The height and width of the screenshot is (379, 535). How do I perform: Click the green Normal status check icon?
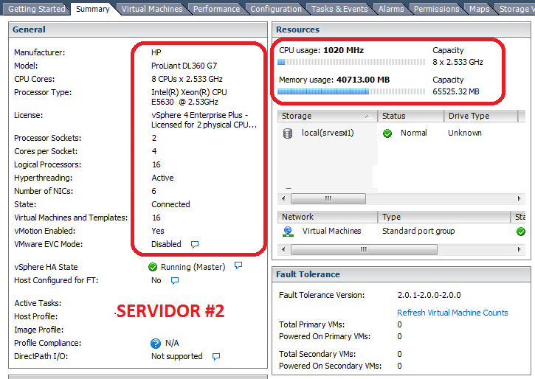click(387, 133)
